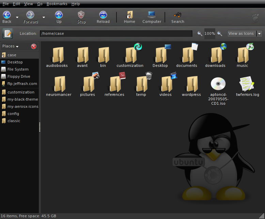Open the File menu

(5, 4)
